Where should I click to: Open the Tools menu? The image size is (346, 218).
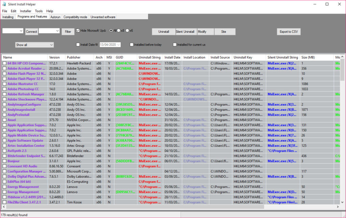pyautogui.click(x=39, y=11)
